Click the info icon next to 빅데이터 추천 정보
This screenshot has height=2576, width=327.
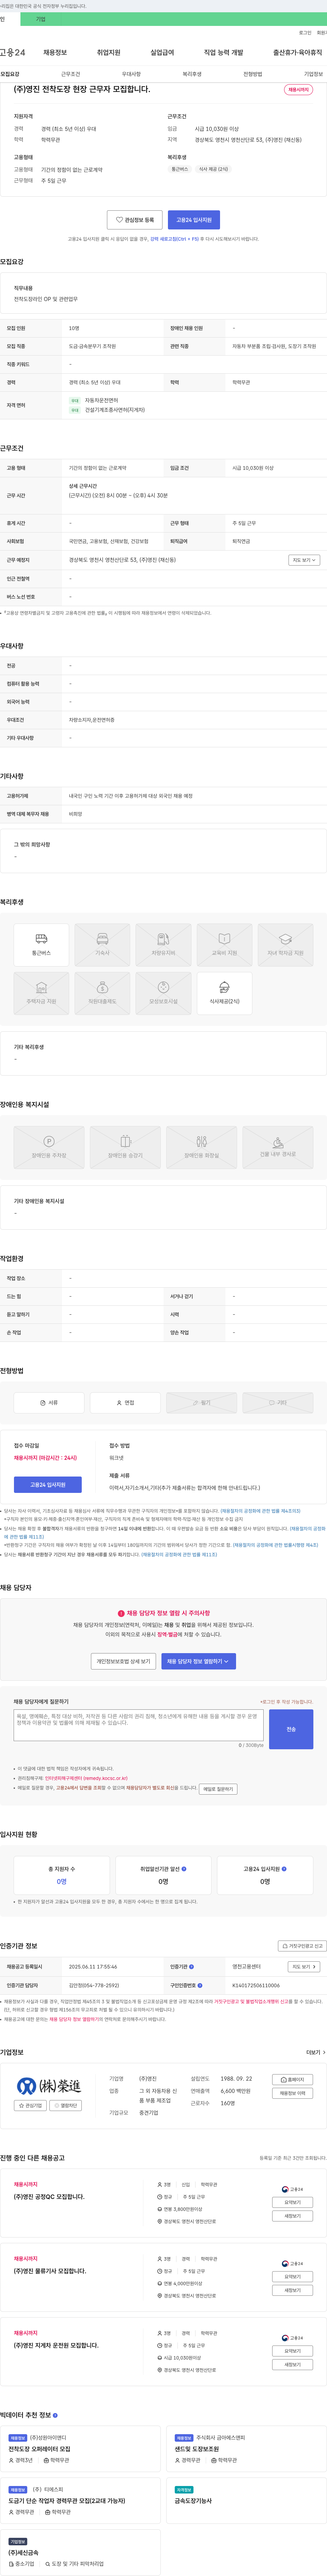tap(55, 2415)
